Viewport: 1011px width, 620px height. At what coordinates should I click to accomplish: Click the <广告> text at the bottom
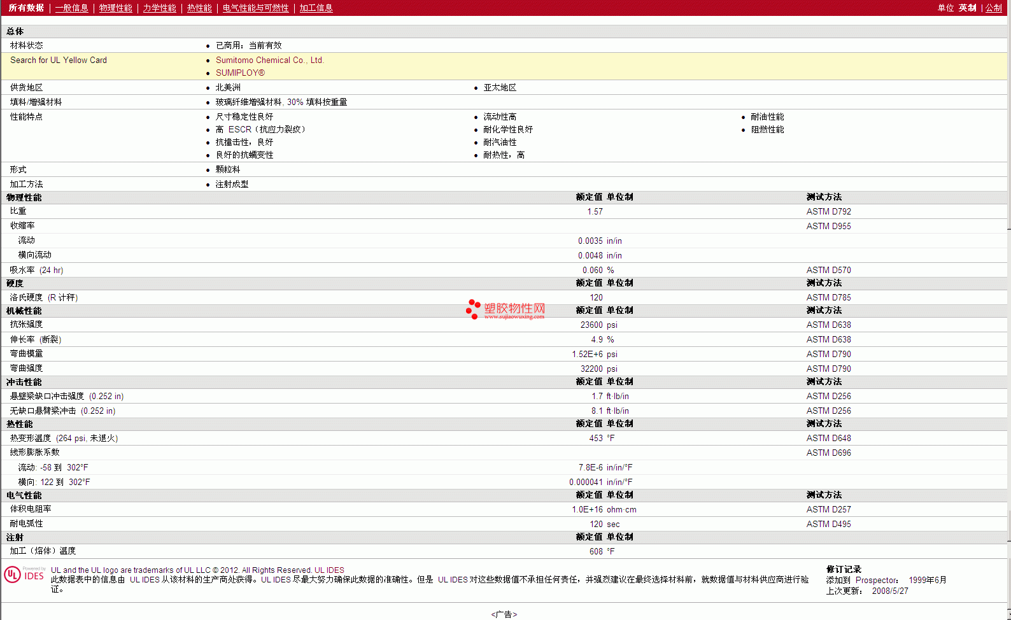coord(504,614)
